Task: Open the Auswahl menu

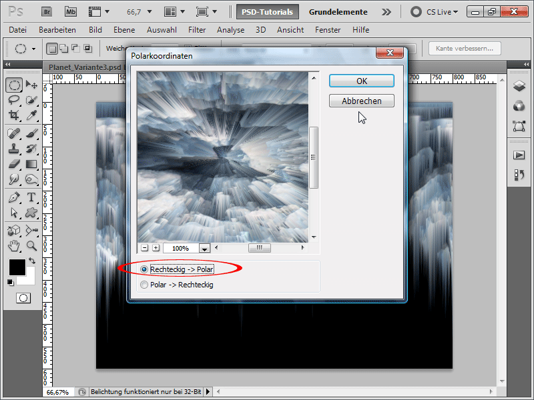Action: click(162, 30)
